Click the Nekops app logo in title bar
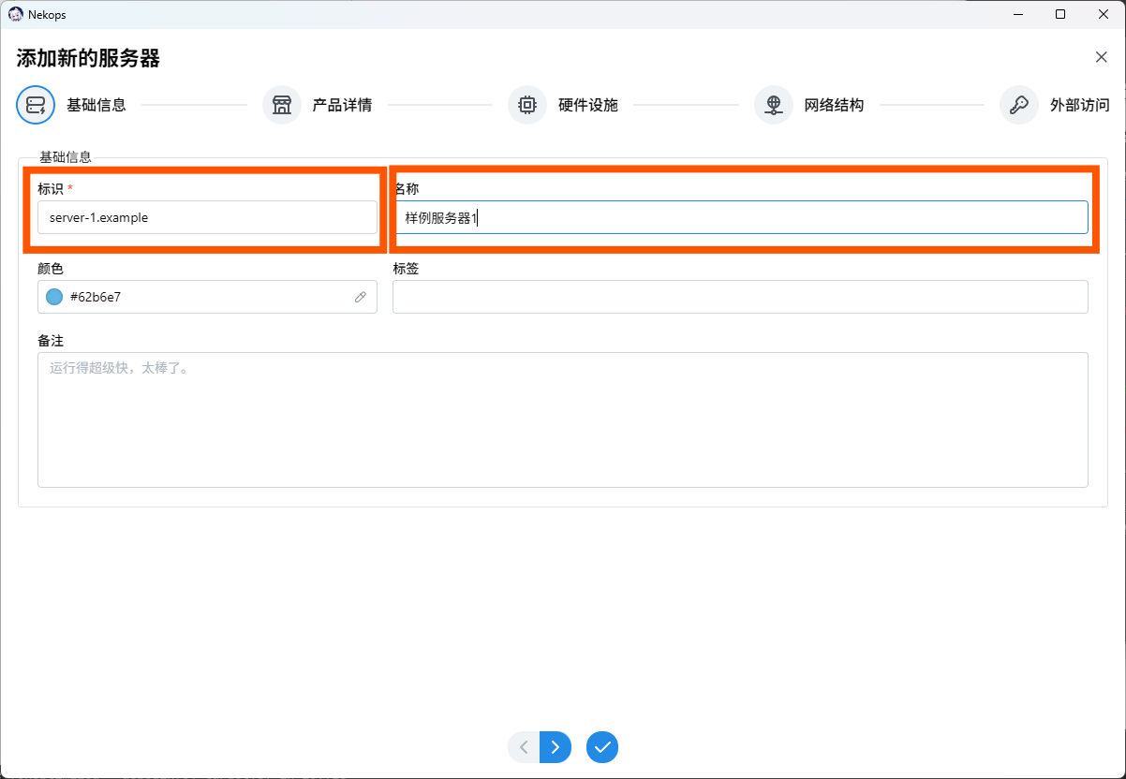The image size is (1126, 779). coord(16,14)
